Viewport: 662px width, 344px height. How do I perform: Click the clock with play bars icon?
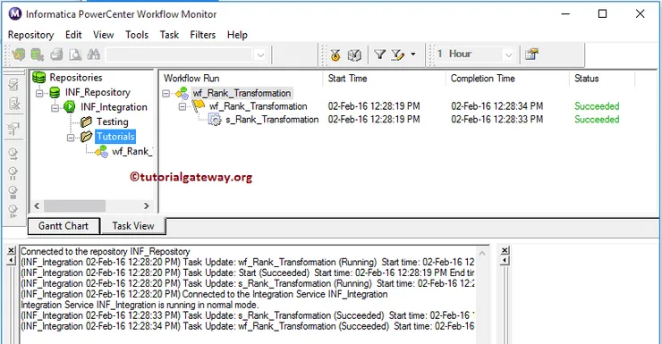tap(13, 211)
